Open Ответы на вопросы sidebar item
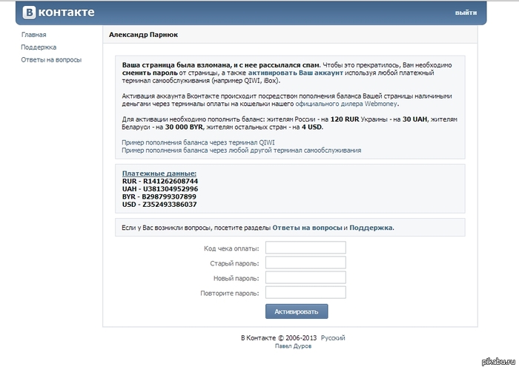 [x=51, y=60]
